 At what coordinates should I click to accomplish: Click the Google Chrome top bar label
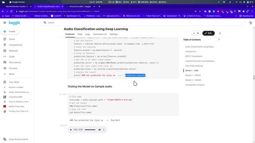click(17, 2)
